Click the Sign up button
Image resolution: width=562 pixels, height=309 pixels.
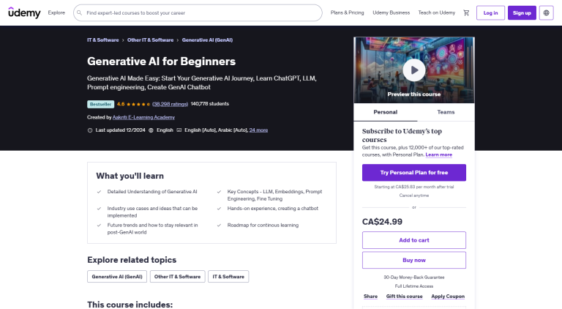click(522, 13)
